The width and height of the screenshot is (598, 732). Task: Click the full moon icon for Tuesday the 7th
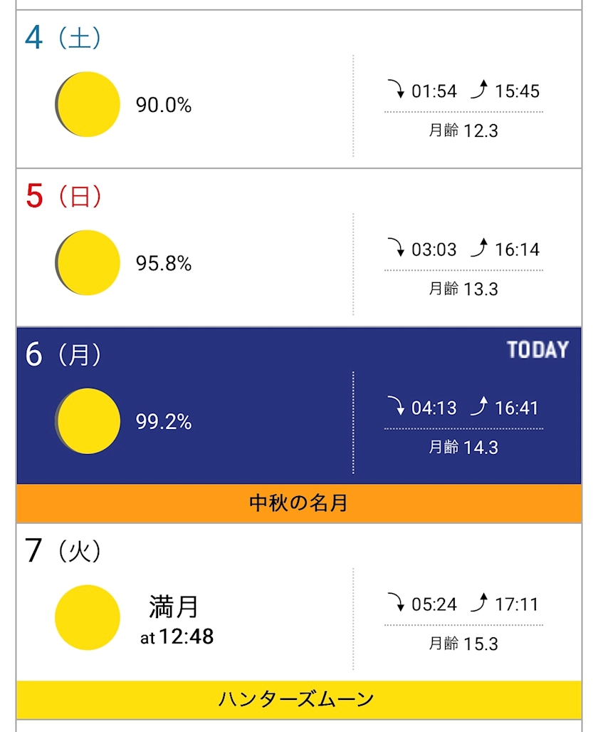88,617
